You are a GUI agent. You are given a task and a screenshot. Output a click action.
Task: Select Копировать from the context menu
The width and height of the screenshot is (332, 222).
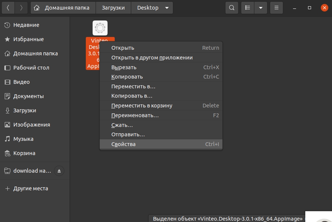point(161,76)
